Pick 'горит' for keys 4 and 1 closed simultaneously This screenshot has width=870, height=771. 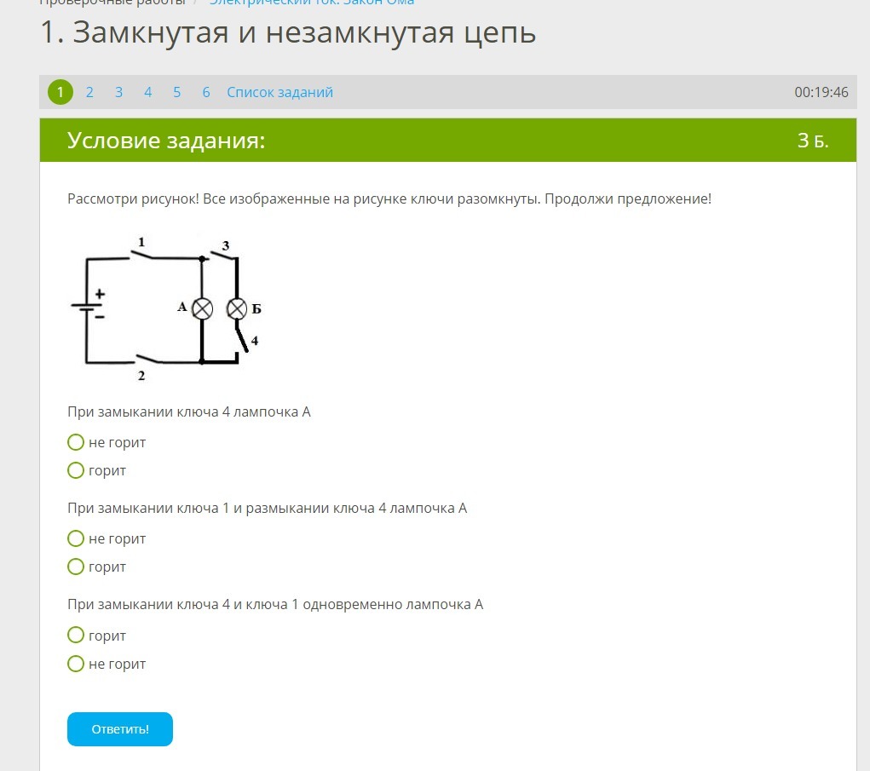click(x=76, y=636)
